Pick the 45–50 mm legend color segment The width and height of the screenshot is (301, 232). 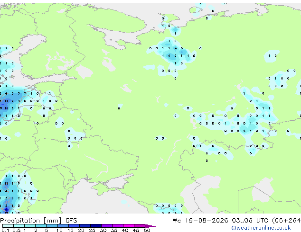point(140,226)
